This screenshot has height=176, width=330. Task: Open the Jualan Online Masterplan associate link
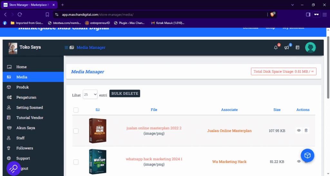tap(229, 131)
